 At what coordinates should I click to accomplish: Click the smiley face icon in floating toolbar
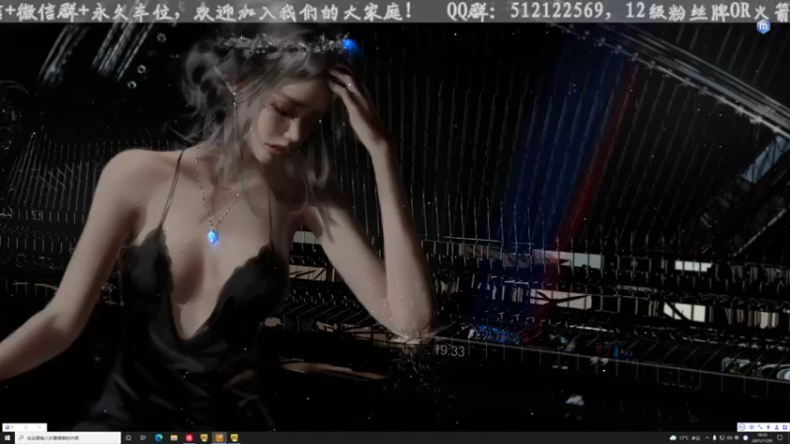pyautogui.click(x=743, y=427)
